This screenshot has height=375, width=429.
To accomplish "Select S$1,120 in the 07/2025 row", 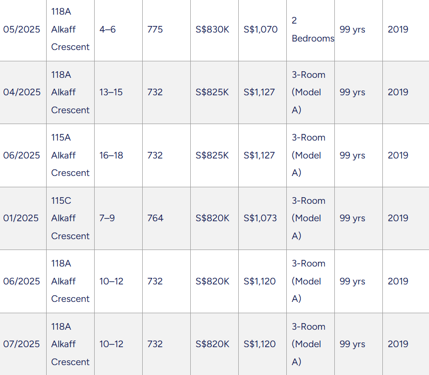I will [262, 344].
